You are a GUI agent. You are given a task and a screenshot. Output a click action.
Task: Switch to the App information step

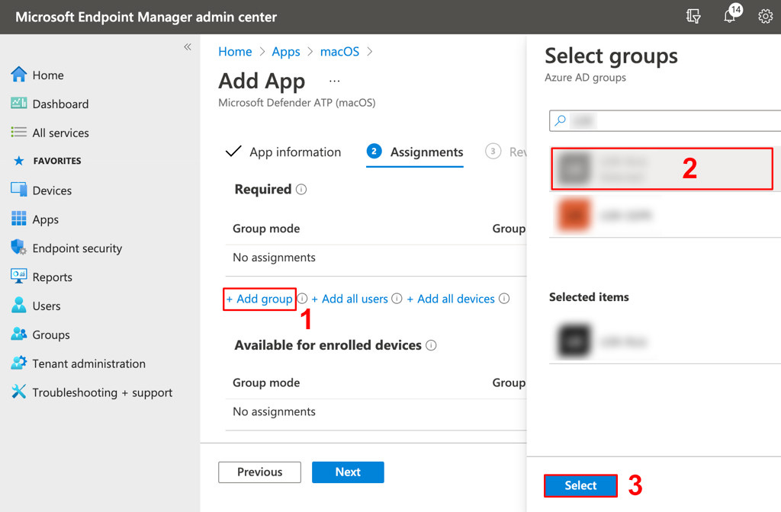pyautogui.click(x=284, y=152)
